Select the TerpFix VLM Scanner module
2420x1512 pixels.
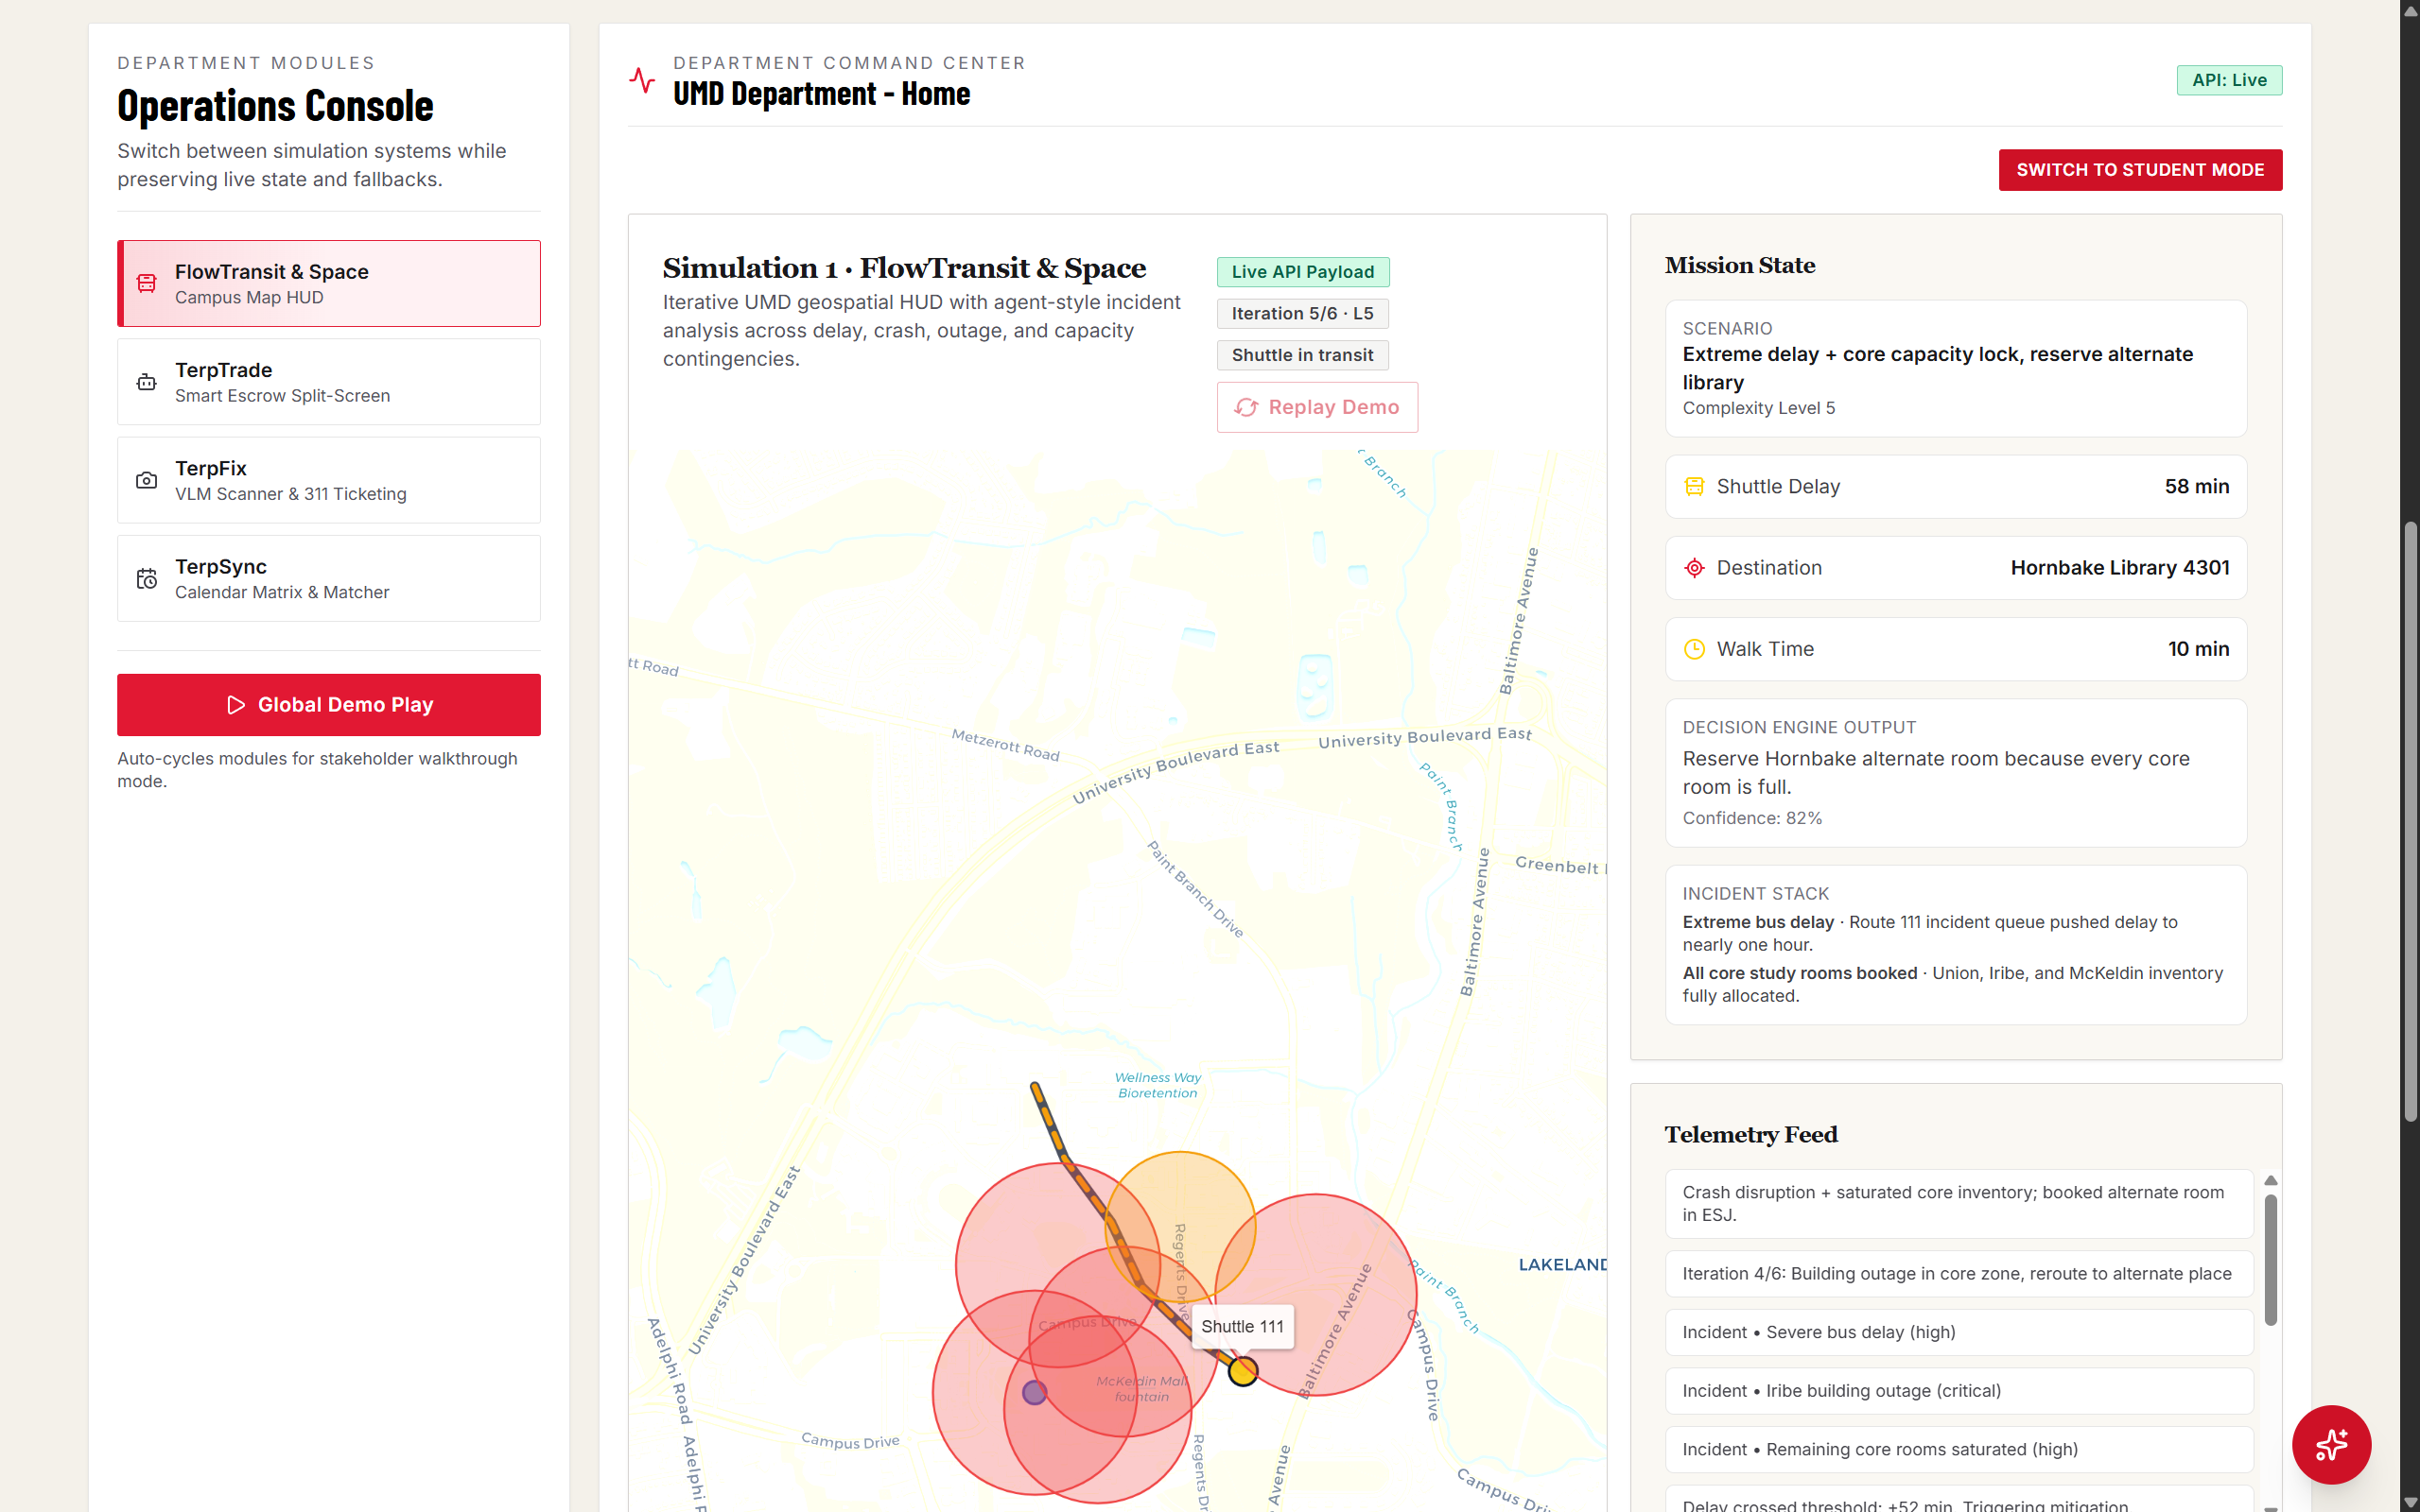click(x=328, y=480)
